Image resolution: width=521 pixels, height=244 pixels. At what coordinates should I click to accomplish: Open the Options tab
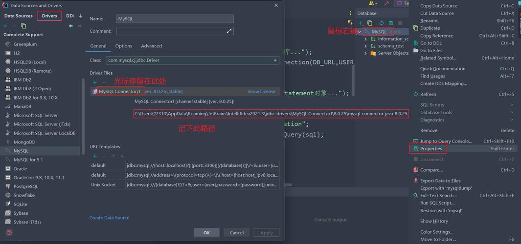[124, 46]
